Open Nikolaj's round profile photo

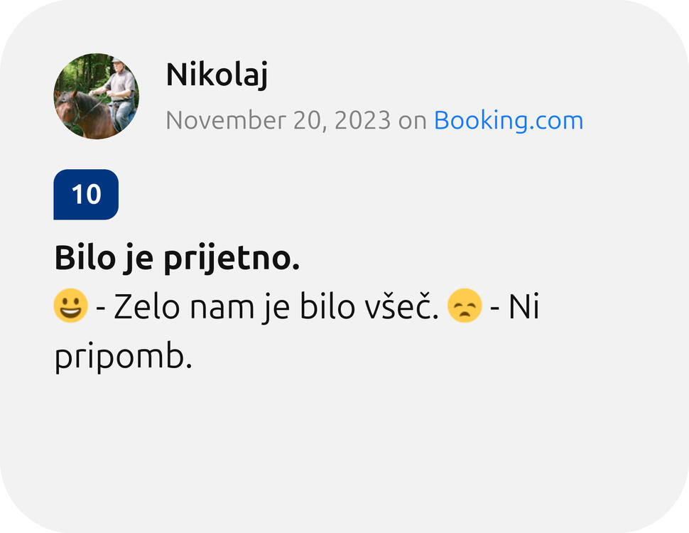click(x=97, y=96)
